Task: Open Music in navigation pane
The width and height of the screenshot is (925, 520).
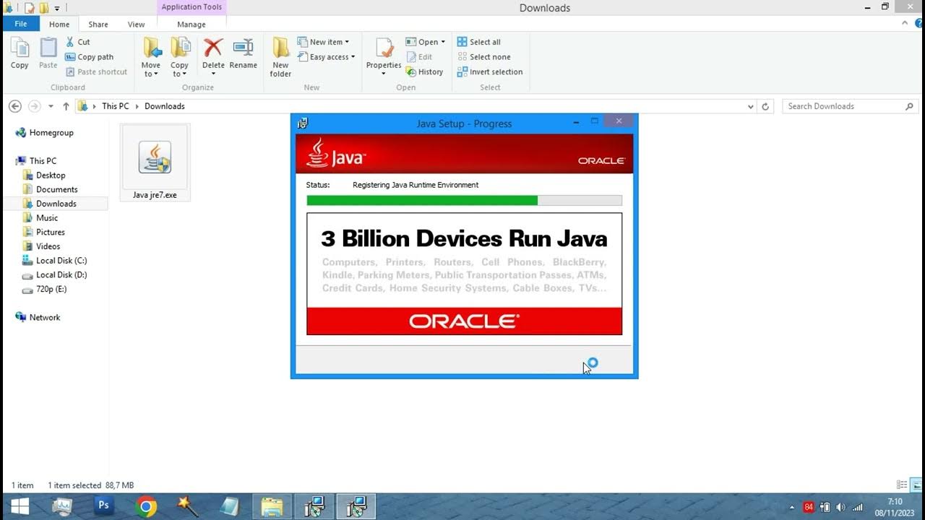Action: coord(40,217)
